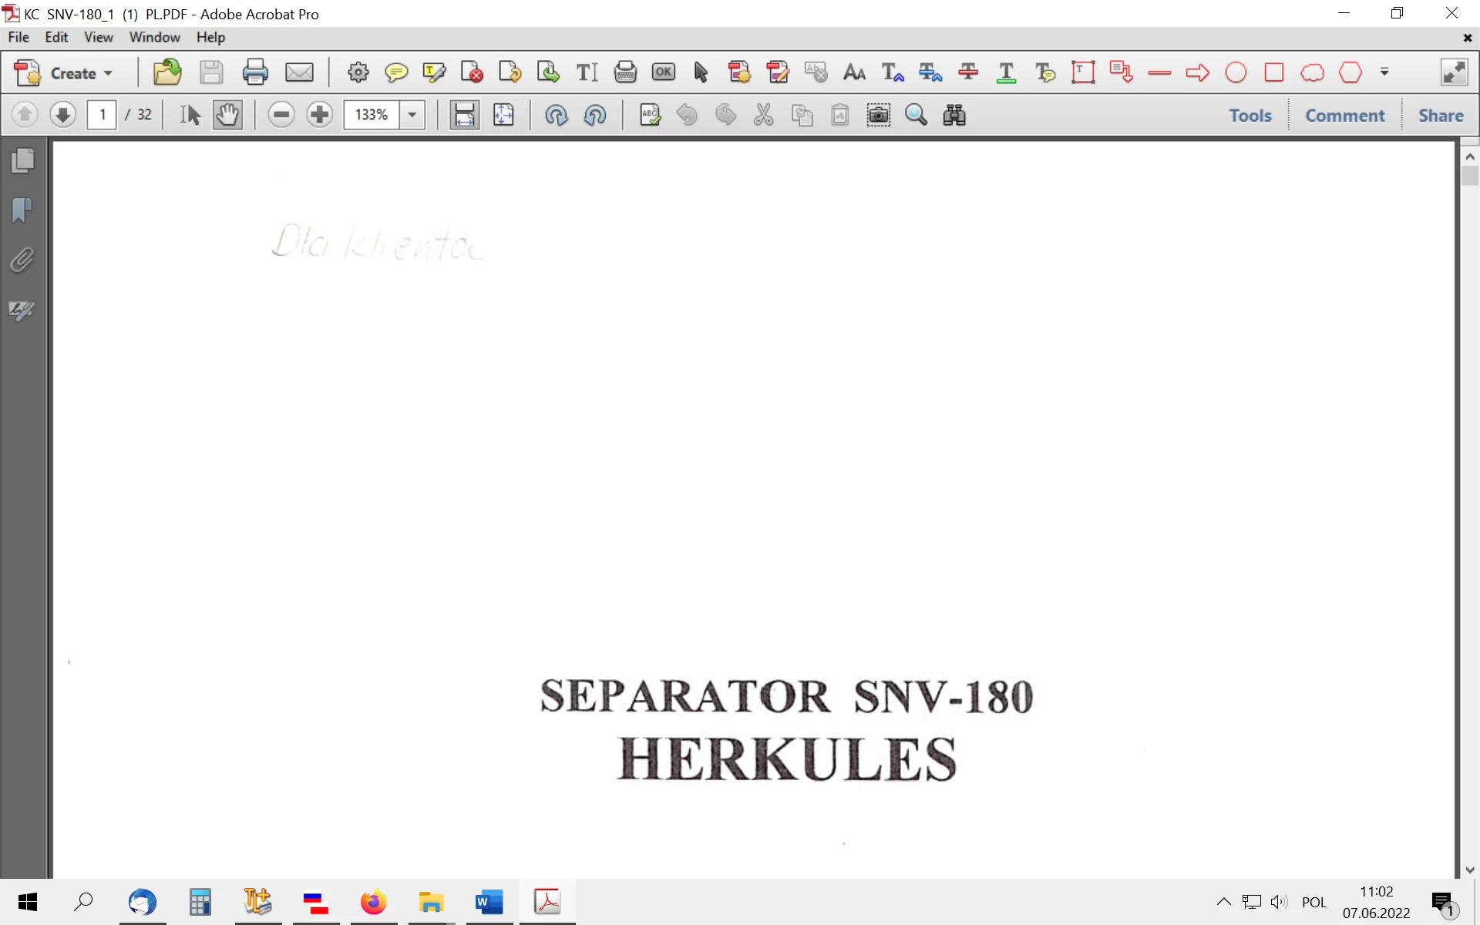Click the snapshot camera tool icon
Screen dimensions: 1480x925
point(878,115)
